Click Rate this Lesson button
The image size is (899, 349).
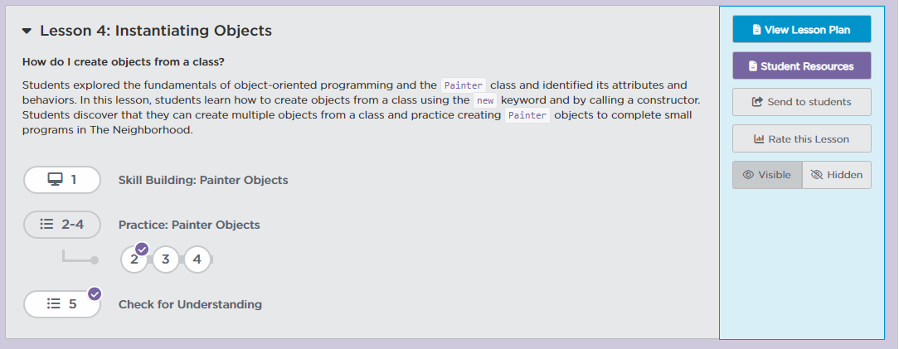(801, 139)
